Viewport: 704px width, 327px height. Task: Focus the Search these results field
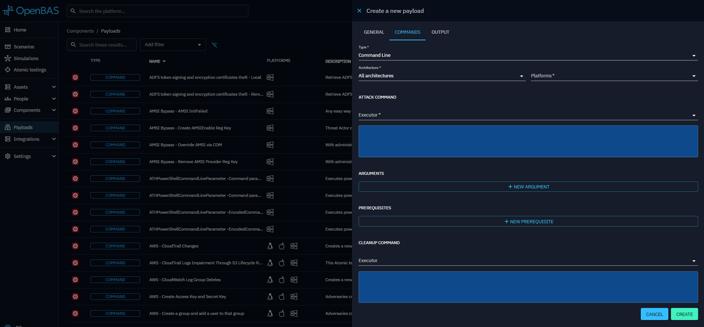[x=102, y=45]
